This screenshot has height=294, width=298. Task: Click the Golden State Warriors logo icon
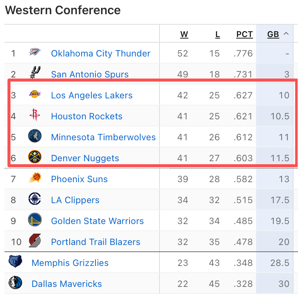pyautogui.click(x=35, y=220)
